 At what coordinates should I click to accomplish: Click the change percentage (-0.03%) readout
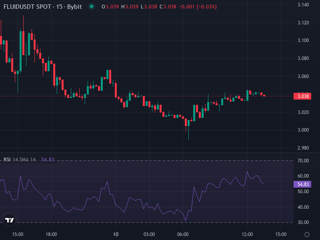(x=206, y=6)
